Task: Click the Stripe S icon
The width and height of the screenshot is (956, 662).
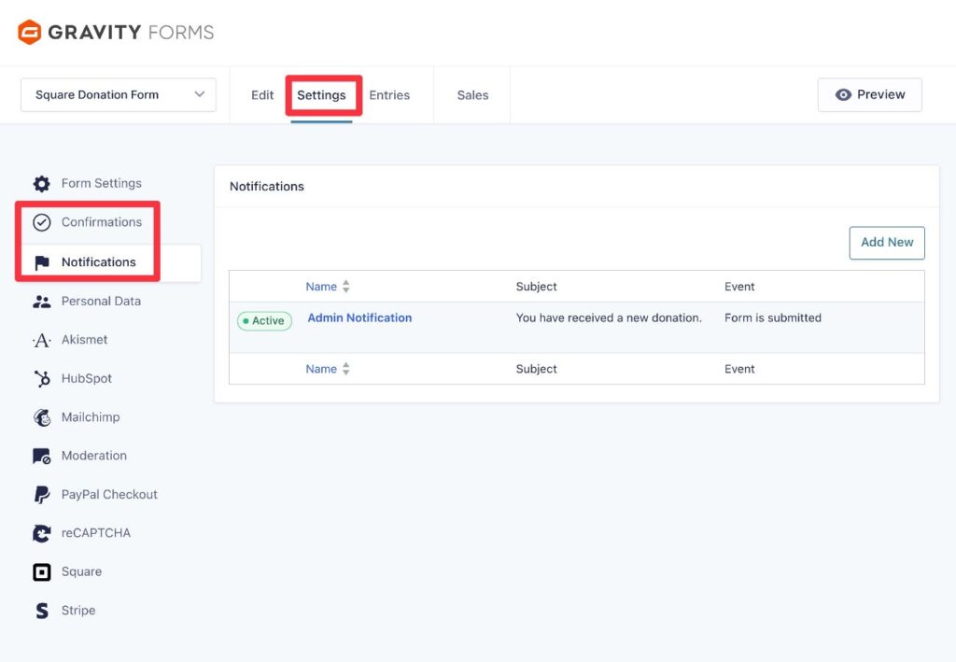Action: click(x=41, y=611)
